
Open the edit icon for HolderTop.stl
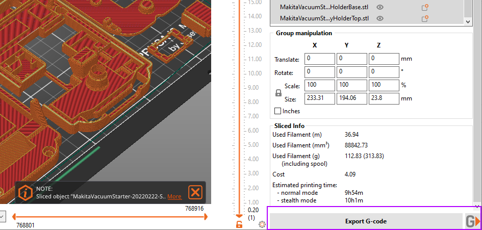click(x=424, y=18)
